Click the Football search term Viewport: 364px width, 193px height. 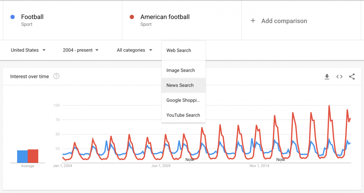(32, 17)
